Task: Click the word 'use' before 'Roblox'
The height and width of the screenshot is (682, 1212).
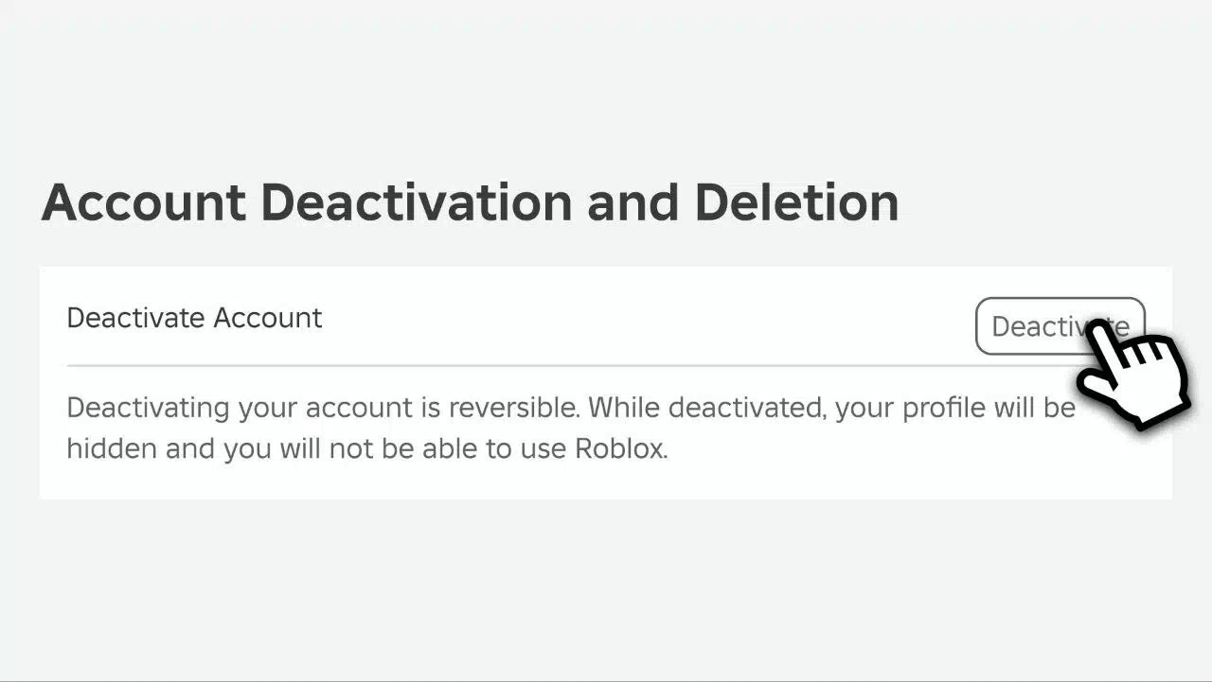Action: click(544, 450)
